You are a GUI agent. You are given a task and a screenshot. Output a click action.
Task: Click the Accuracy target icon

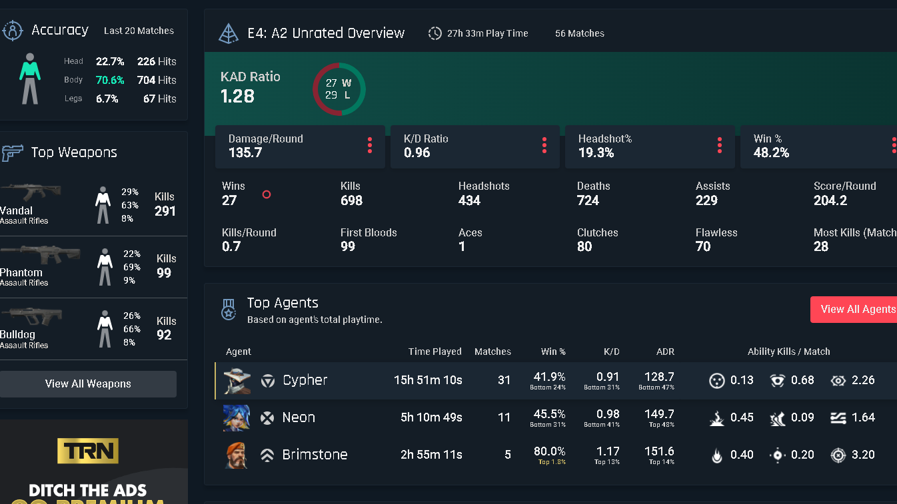12,31
